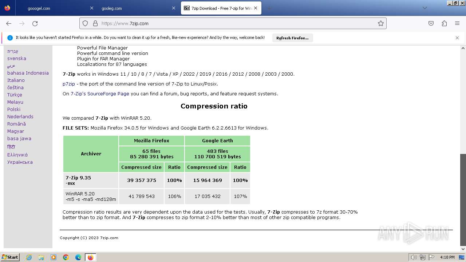Choose the svenska language link

17,58
